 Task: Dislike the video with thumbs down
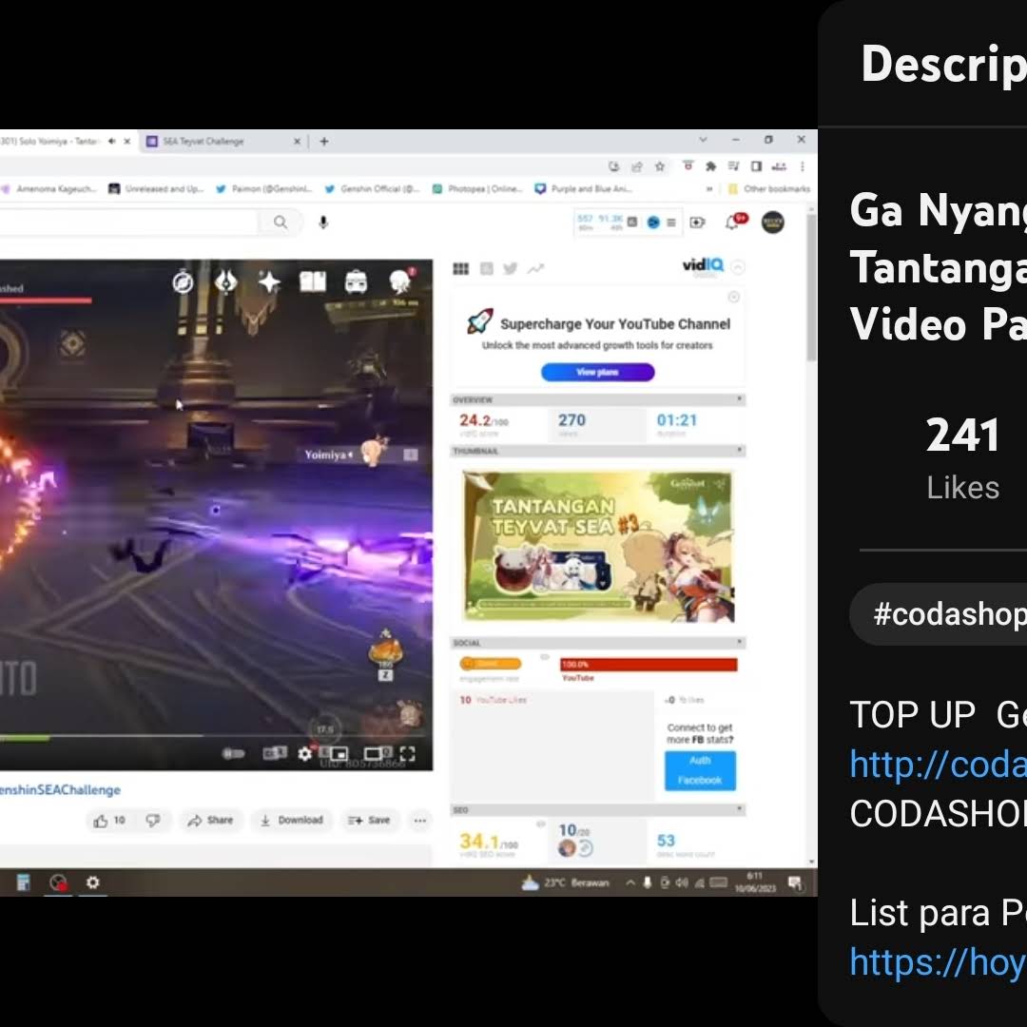point(153,821)
